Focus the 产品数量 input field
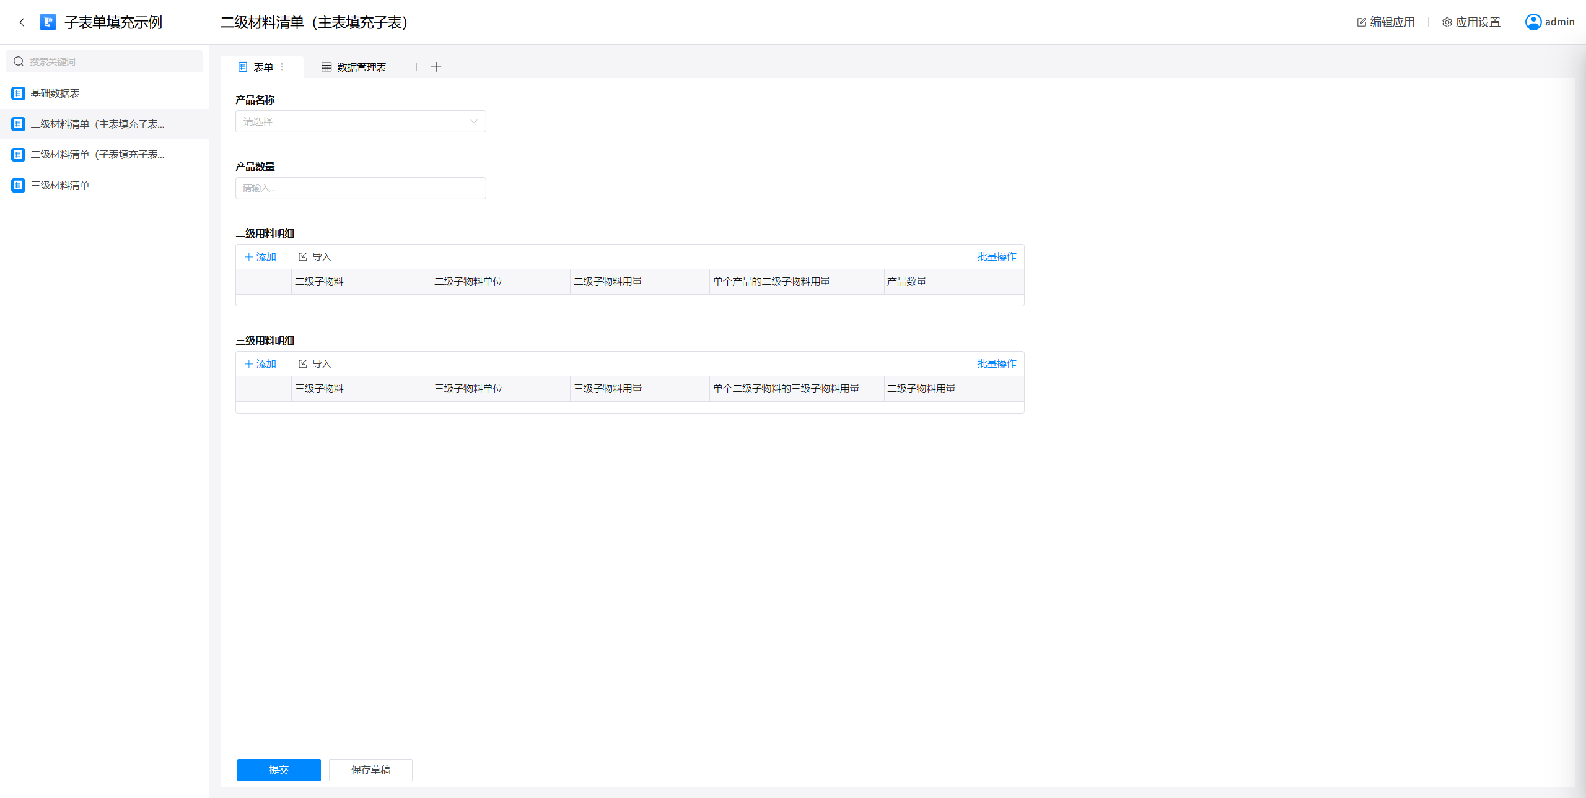 pyautogui.click(x=361, y=188)
